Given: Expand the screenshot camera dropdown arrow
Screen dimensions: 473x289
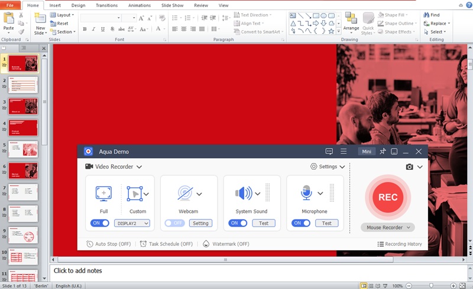Looking at the screenshot, I should [420, 167].
